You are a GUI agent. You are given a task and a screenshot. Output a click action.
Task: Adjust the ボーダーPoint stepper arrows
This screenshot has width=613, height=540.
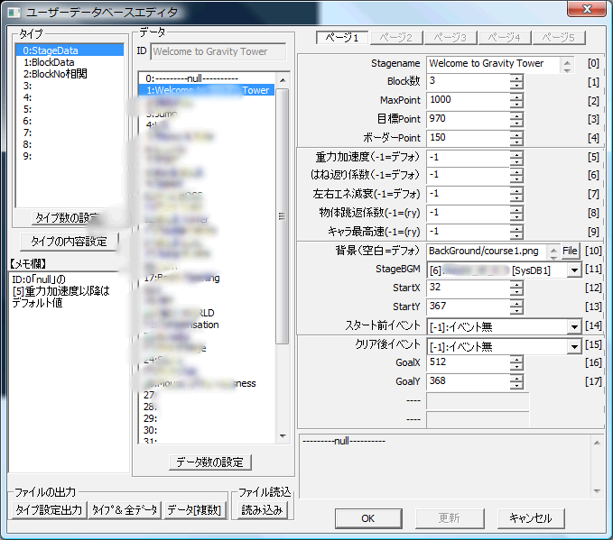click(x=516, y=138)
